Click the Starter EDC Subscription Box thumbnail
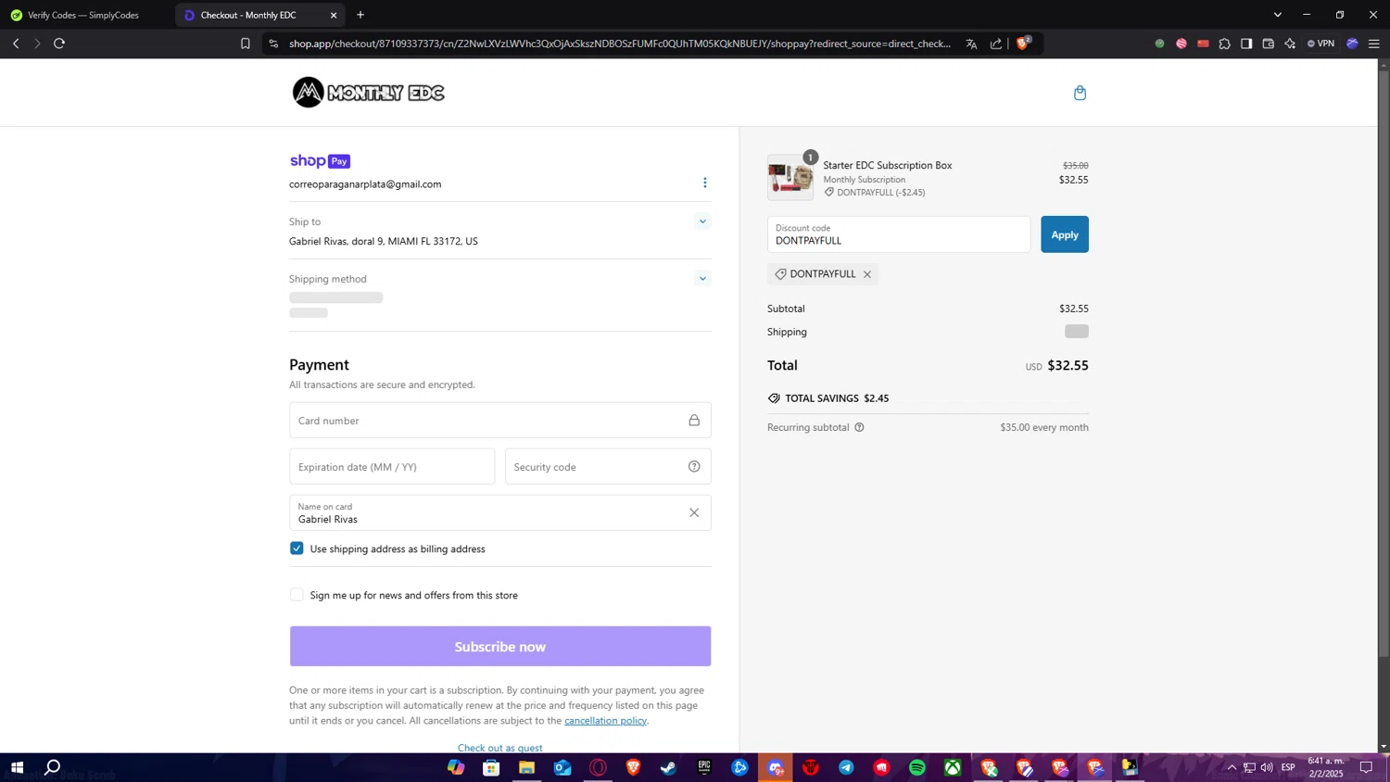Screen dimensions: 1390x782 click(x=790, y=178)
